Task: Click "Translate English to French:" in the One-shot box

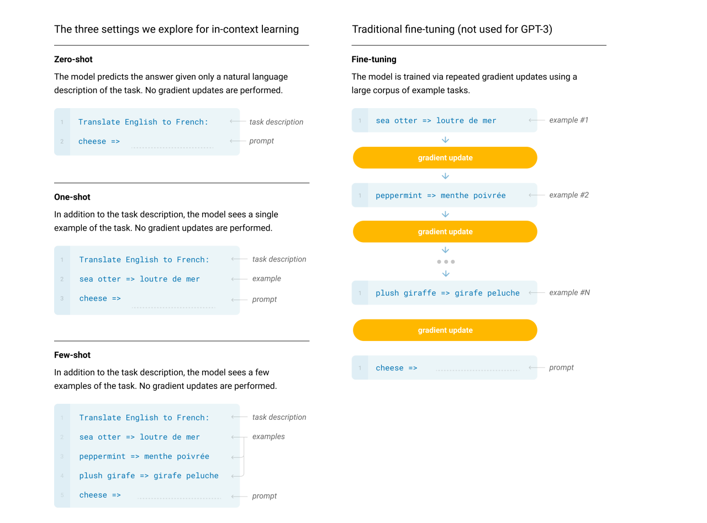Action: 144,259
